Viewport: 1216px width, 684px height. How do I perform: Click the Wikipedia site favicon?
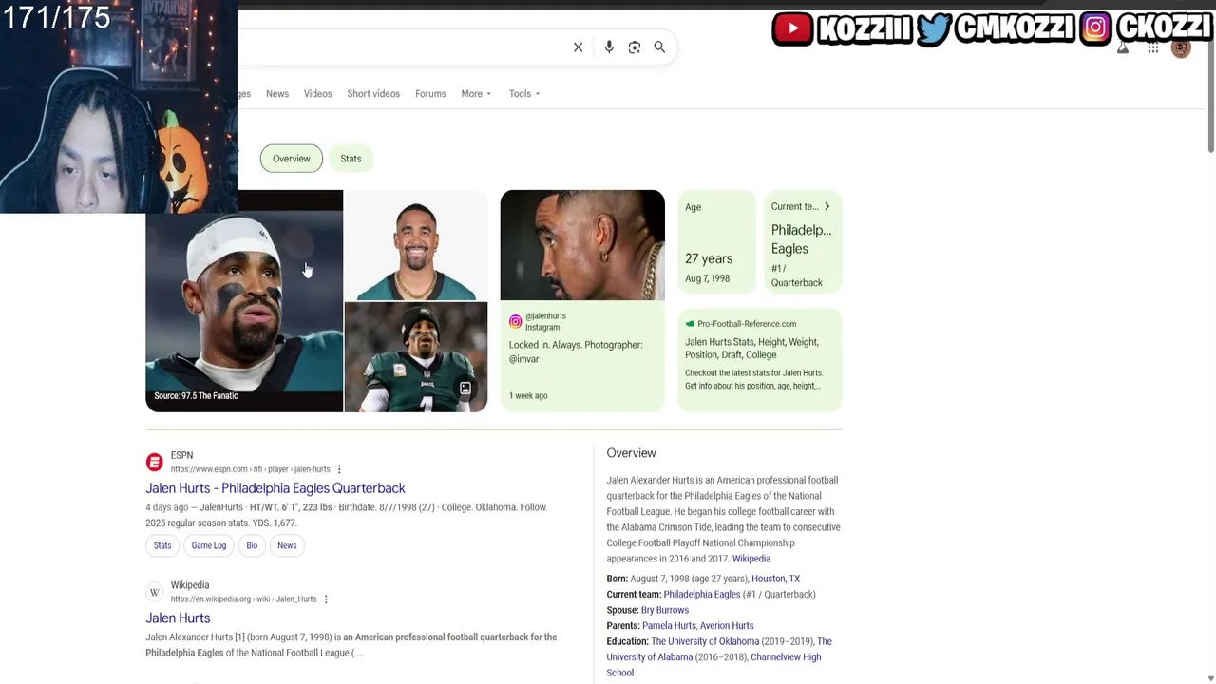pyautogui.click(x=154, y=592)
